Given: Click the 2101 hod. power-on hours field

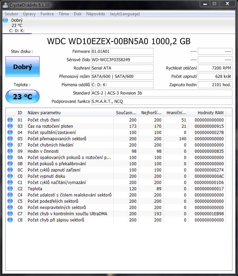Looking at the screenshot, I should pyautogui.click(x=215, y=85).
